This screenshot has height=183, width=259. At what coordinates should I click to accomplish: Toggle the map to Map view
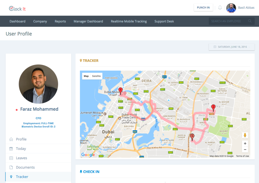(86, 76)
